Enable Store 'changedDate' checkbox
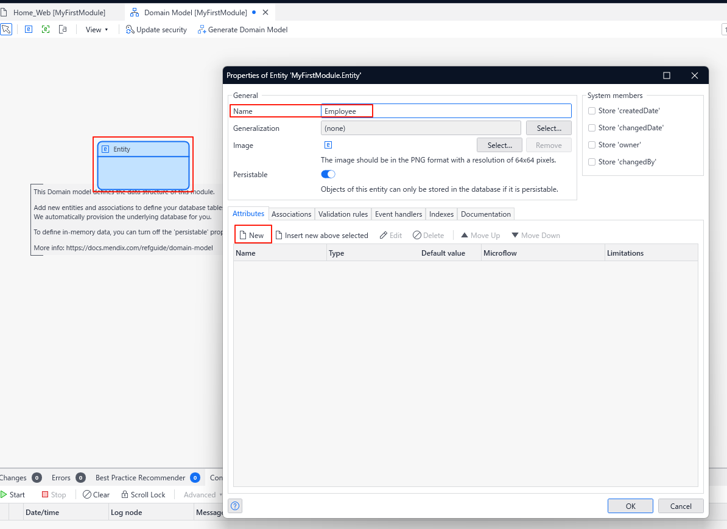The height and width of the screenshot is (529, 727). [x=592, y=128]
